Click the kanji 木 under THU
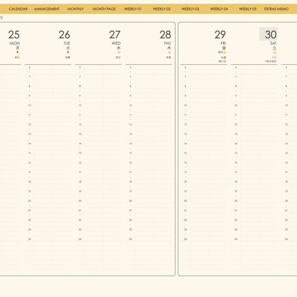 point(169,48)
